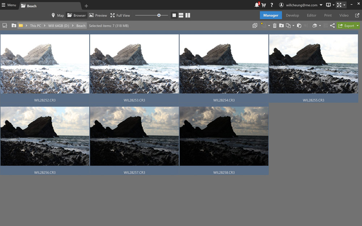Select horizontal split layout icon
Image resolution: width=362 pixels, height=226 pixels.
click(181, 15)
